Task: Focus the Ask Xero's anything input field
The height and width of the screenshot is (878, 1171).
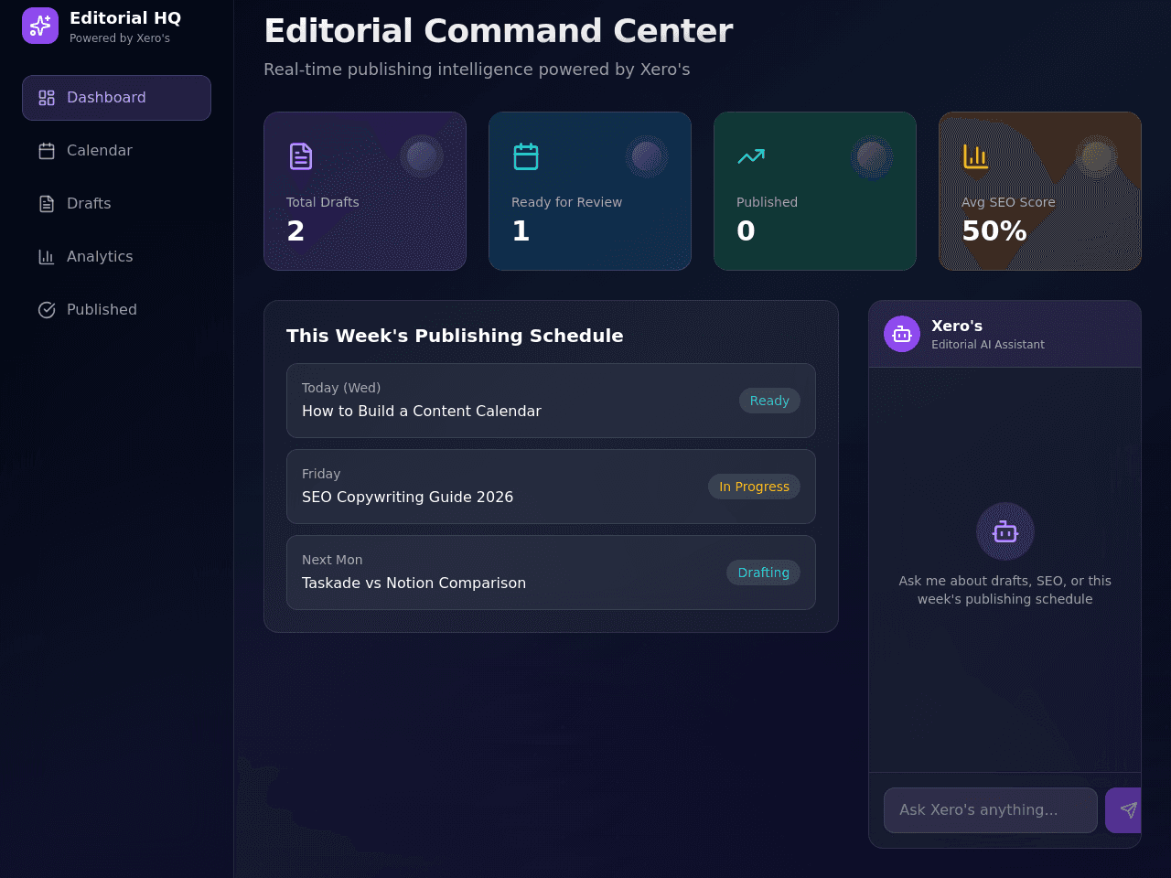Action: coord(991,810)
